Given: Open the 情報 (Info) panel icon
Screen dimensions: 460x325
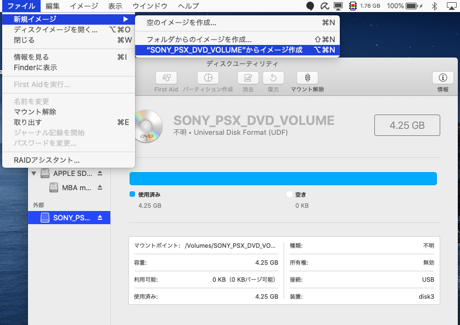Looking at the screenshot, I should [442, 78].
